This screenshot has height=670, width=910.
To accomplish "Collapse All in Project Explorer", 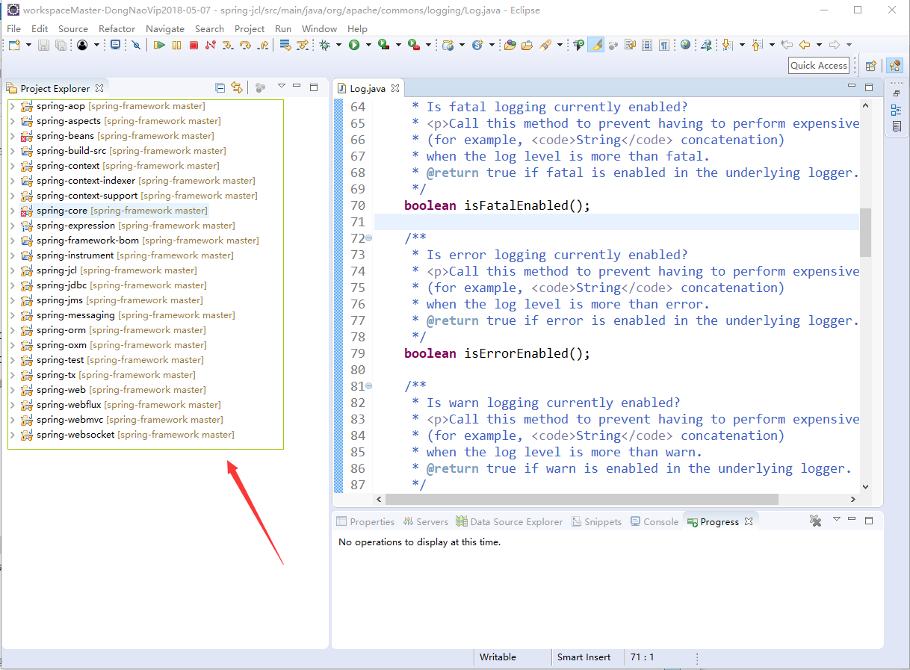I will 220,87.
